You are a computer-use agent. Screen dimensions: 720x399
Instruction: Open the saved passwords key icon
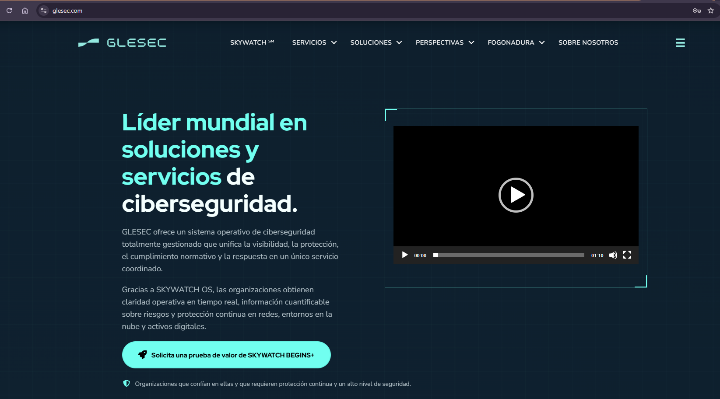697,10
